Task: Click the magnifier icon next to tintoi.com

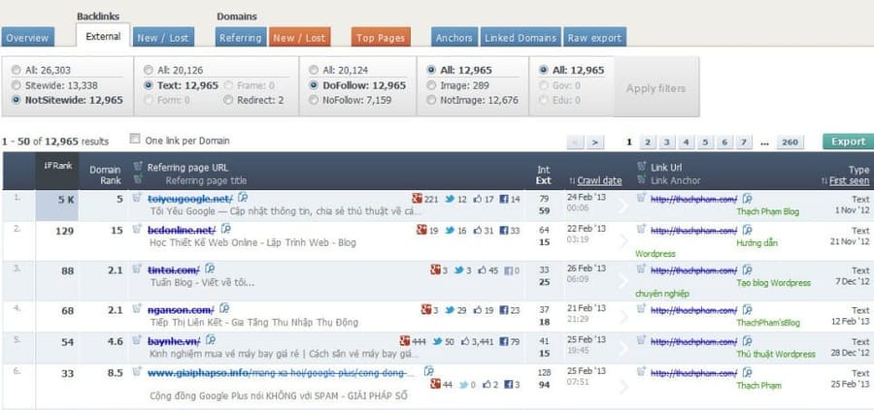Action: point(210,269)
